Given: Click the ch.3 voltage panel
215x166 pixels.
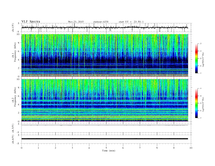Looking at the screenshot, I should click(106, 128).
